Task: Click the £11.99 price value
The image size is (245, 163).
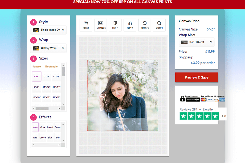Action: tap(210, 51)
